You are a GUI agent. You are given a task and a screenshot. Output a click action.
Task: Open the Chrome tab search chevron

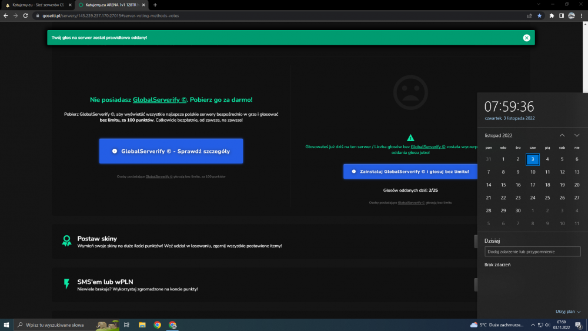[539, 5]
